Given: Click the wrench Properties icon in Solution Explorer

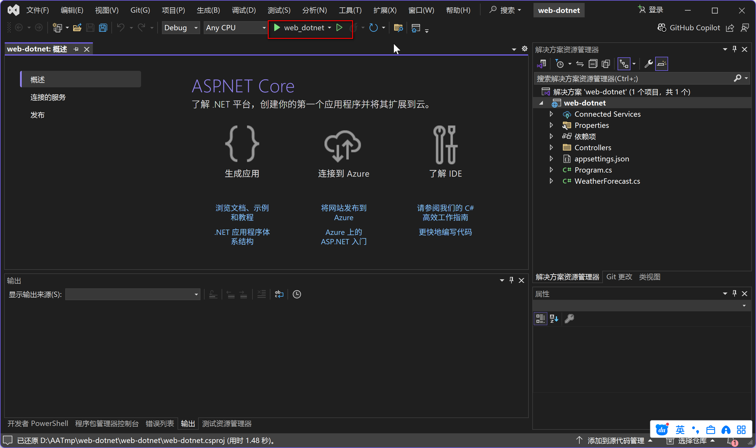Looking at the screenshot, I should (x=648, y=64).
